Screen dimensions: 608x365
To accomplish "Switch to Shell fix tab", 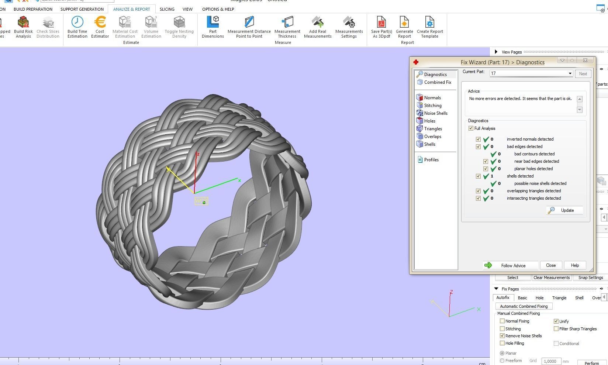I will (579, 298).
